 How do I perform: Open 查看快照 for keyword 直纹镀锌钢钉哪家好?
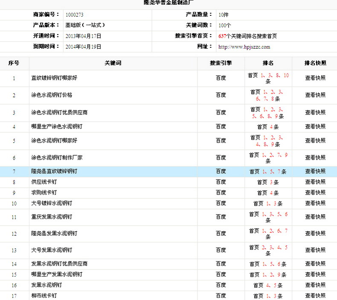point(315,78)
